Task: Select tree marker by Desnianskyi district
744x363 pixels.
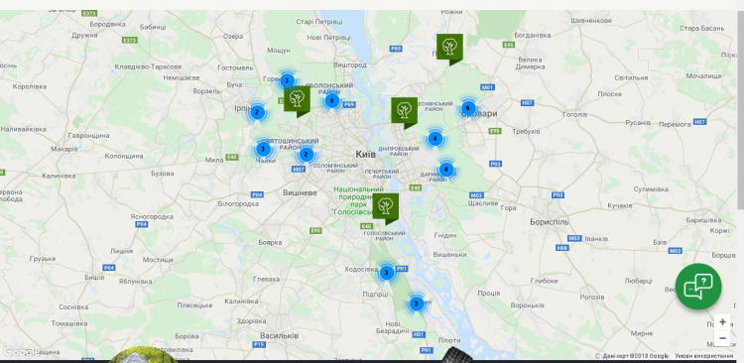Action: tap(404, 112)
